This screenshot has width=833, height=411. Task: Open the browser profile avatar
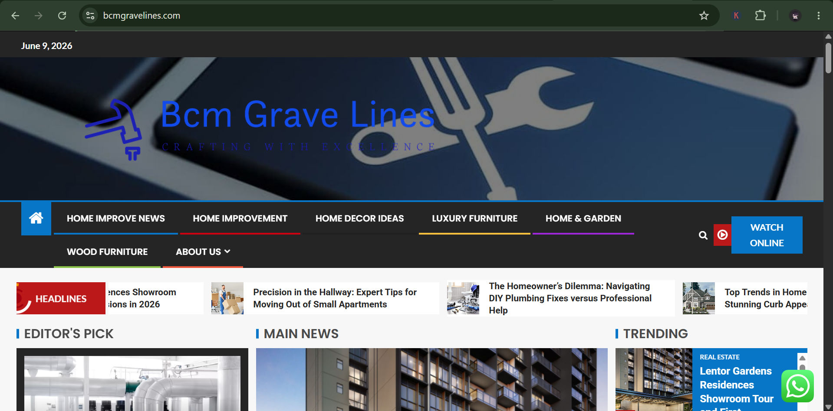(x=795, y=16)
